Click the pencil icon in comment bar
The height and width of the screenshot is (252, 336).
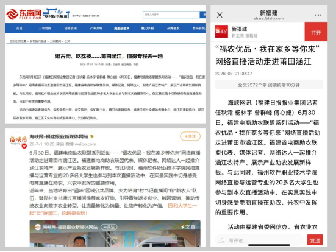(221, 240)
